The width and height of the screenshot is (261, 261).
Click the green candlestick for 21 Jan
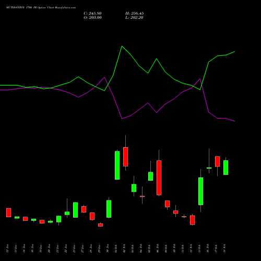(59, 219)
